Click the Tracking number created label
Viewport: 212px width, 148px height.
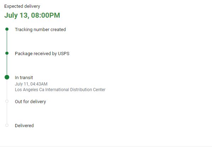pos(40,29)
